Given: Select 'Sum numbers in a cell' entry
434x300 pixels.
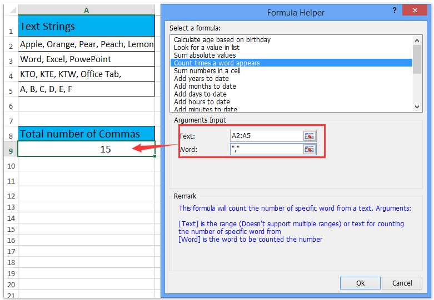Looking at the screenshot, I should (x=207, y=71).
